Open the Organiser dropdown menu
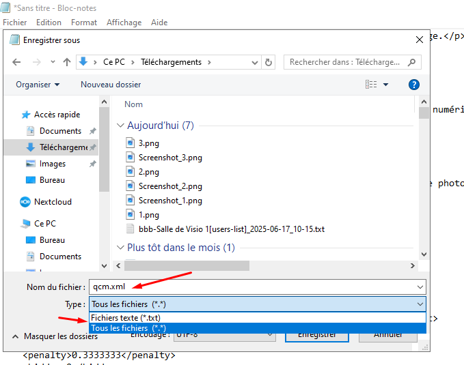The width and height of the screenshot is (464, 365). 38,85
